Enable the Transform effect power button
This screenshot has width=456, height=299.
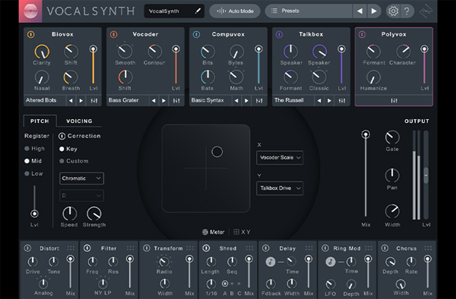pyautogui.click(x=147, y=248)
